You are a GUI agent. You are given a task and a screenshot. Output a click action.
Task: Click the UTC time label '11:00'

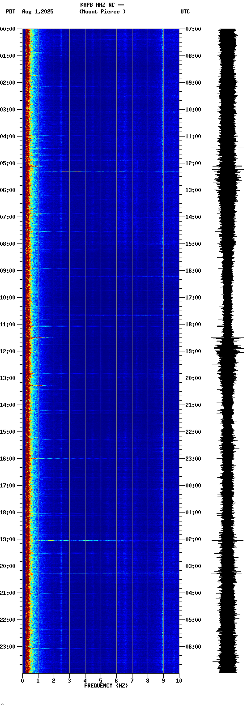tap(193, 137)
